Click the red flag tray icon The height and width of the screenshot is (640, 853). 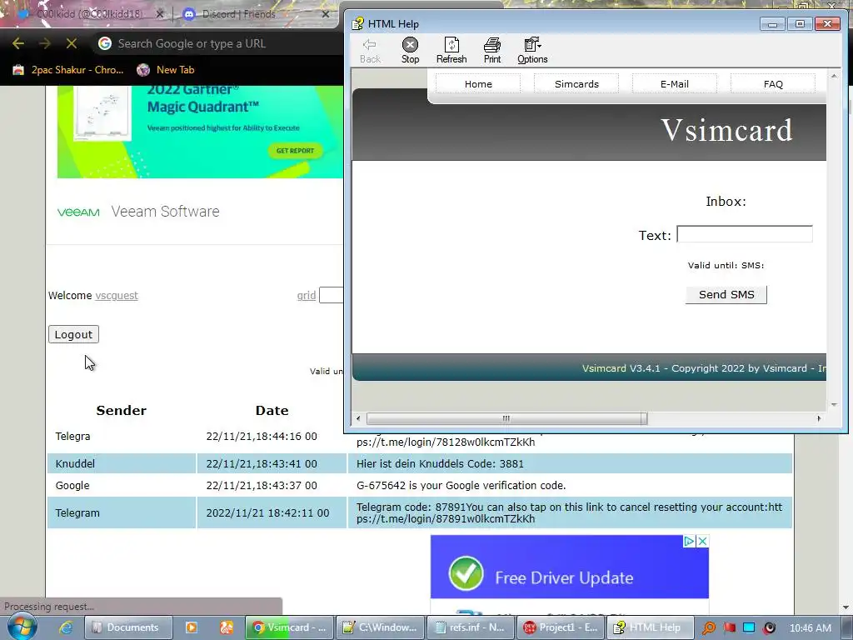pyautogui.click(x=729, y=627)
